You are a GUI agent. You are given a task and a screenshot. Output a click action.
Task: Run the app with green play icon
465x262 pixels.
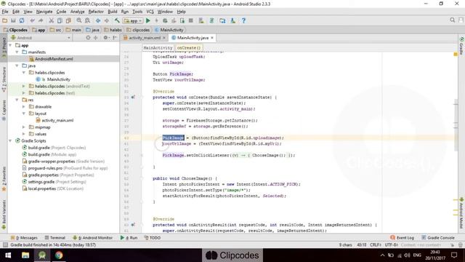[148, 20]
